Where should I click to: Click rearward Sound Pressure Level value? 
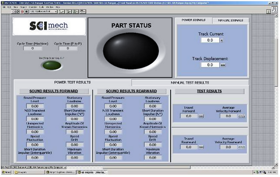pyautogui.click(x=113, y=106)
